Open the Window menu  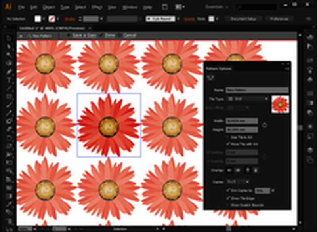130,7
